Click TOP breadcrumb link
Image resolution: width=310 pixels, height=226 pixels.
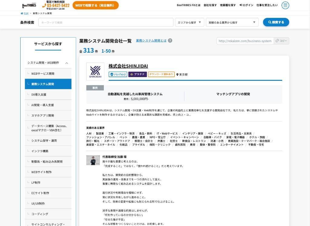(26, 13)
